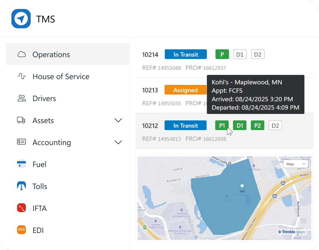Click the In Transit status on load 10214
319x250 pixels.
pyautogui.click(x=186, y=54)
